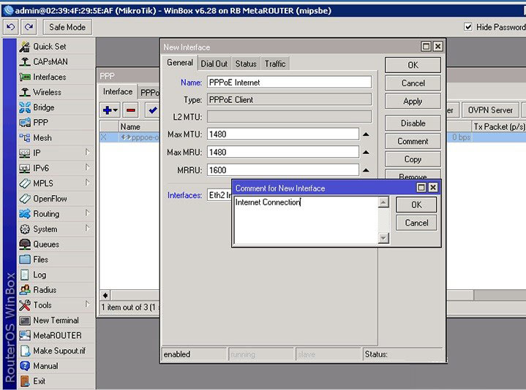Expand System submenu arrow
Image resolution: width=526 pixels, height=390 pixels.
pos(87,228)
